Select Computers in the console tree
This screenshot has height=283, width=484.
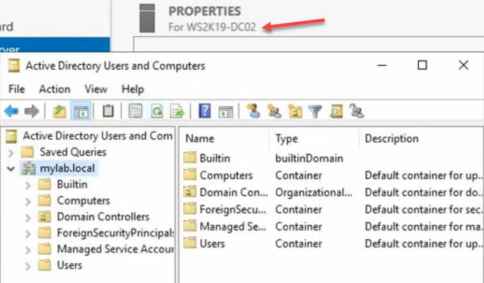click(x=84, y=201)
